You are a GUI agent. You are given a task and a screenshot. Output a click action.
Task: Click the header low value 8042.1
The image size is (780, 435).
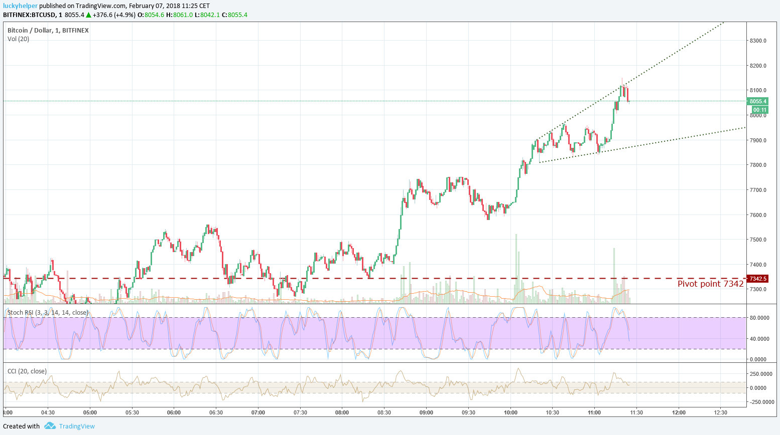[210, 15]
